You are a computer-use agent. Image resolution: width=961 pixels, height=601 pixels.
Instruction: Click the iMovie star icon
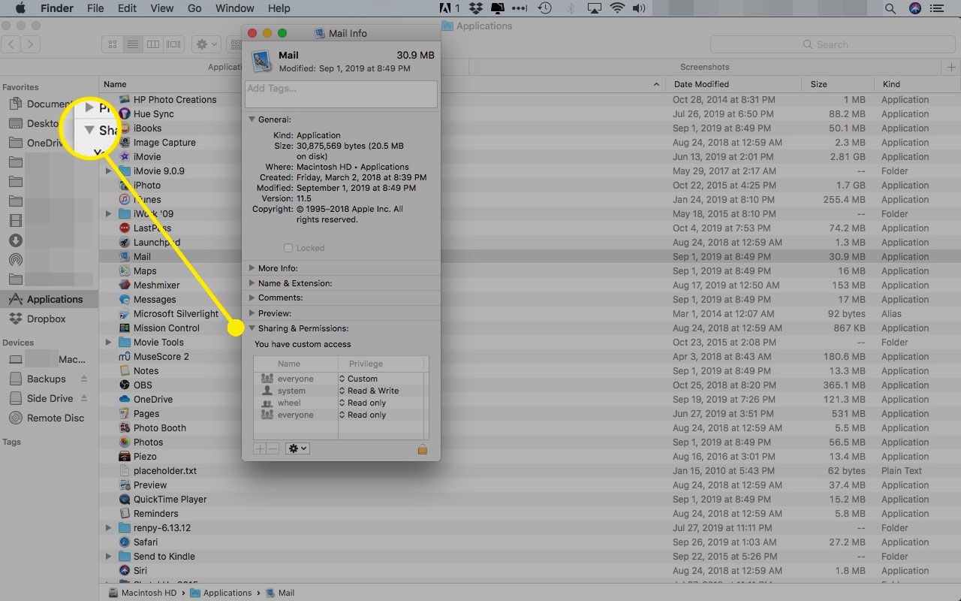(x=125, y=156)
